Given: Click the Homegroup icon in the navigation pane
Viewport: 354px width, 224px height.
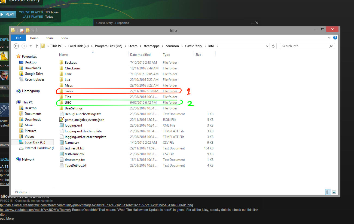Looking at the screenshot, I should tap(19, 91).
